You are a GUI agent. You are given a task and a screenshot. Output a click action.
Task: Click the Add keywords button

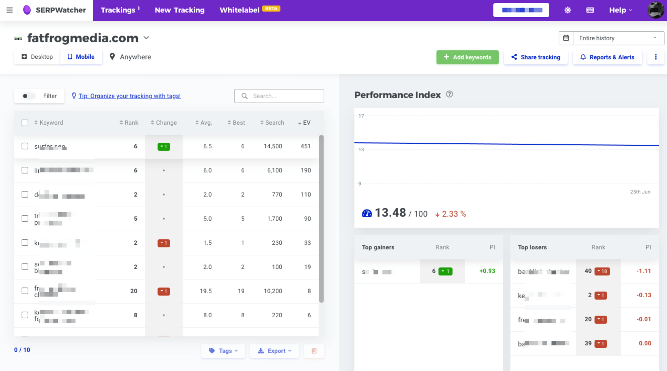pyautogui.click(x=467, y=57)
